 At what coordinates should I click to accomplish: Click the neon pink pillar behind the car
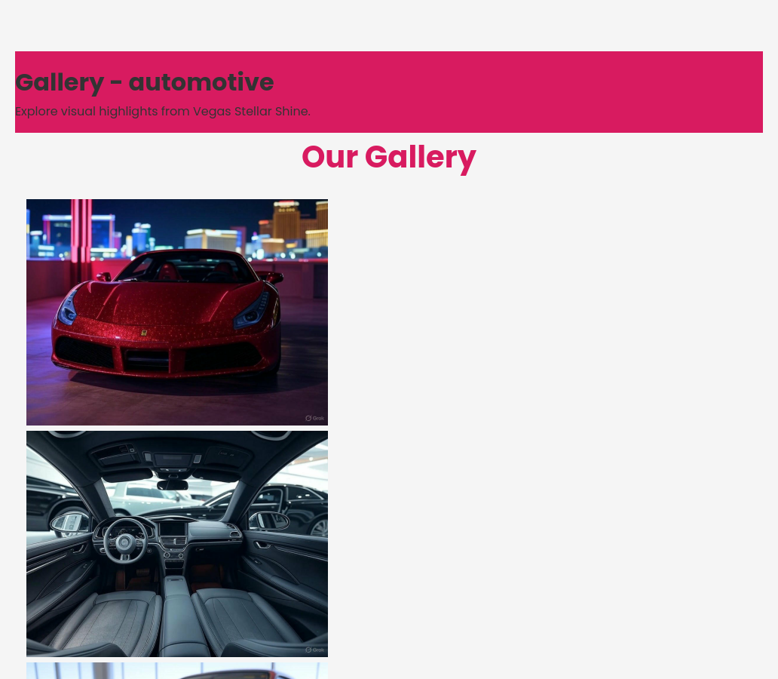coord(81,233)
